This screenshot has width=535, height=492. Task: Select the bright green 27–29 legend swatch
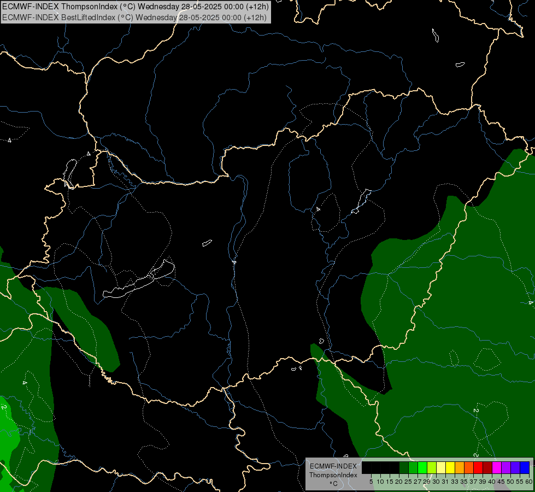coord(422,467)
